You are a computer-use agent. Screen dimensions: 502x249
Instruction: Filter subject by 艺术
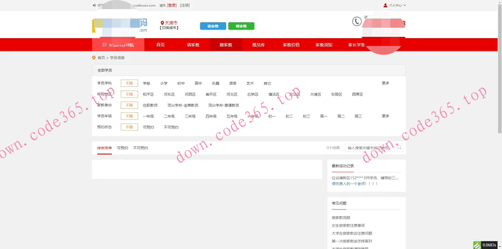(x=250, y=83)
